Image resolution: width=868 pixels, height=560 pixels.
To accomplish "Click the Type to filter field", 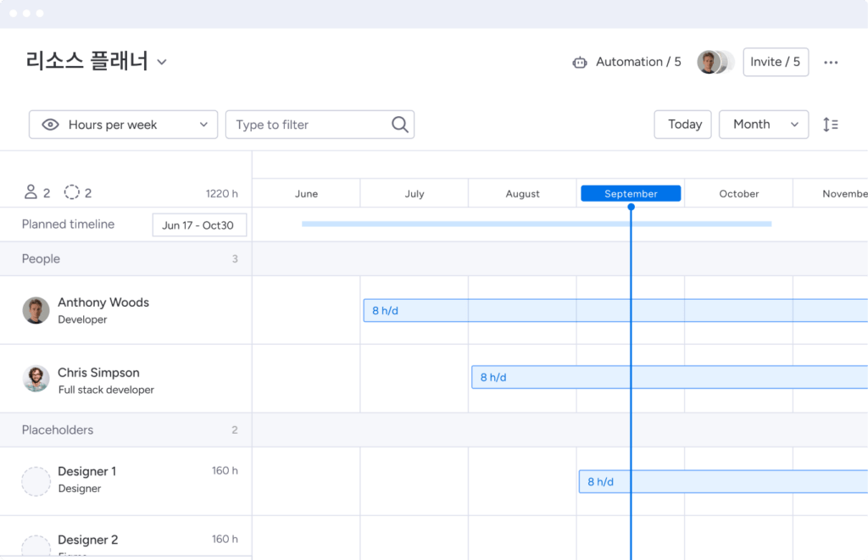I will 309,125.
